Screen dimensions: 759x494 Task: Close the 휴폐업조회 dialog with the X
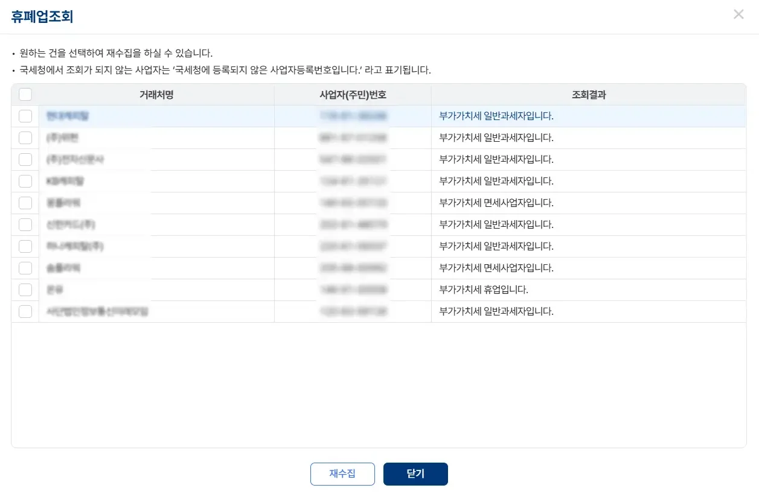point(738,14)
